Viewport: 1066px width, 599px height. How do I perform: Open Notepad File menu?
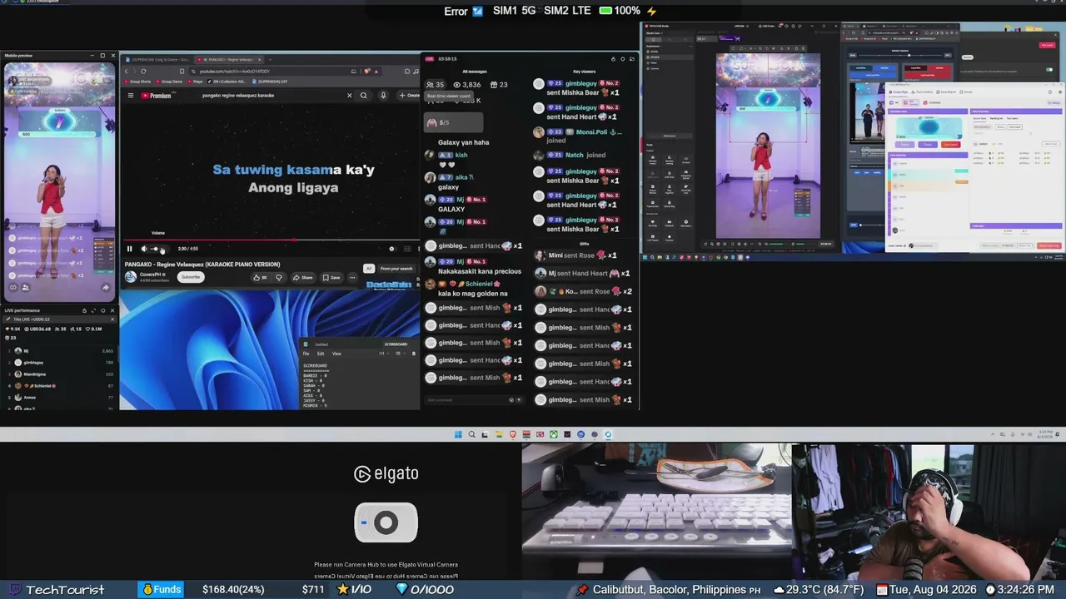306,354
